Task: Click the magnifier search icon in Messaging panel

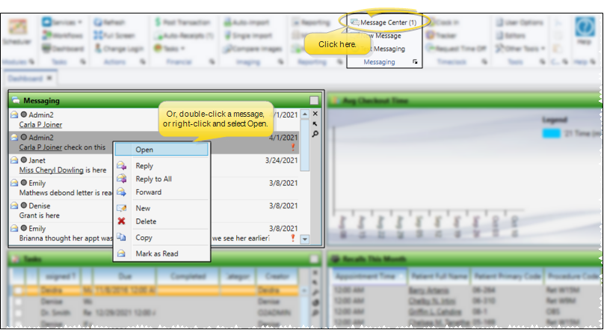Action: 315,135
